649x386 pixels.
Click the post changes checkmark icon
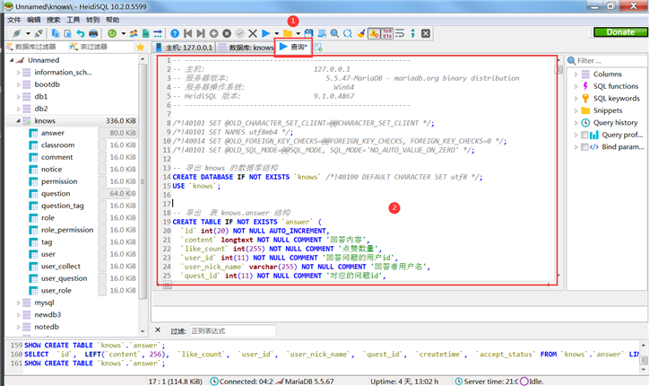tap(239, 33)
